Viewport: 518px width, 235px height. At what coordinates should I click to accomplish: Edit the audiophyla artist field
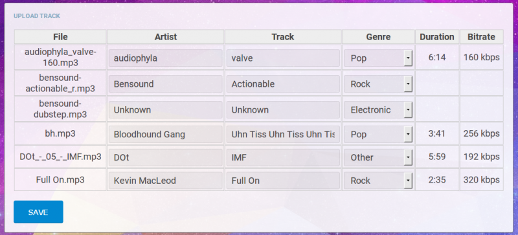pos(166,58)
